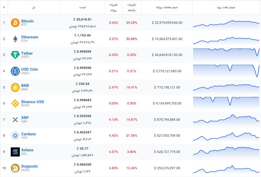Image resolution: width=261 pixels, height=177 pixels.
Task: Select Bitcoin daily change 3.42%
Action: point(113,23)
